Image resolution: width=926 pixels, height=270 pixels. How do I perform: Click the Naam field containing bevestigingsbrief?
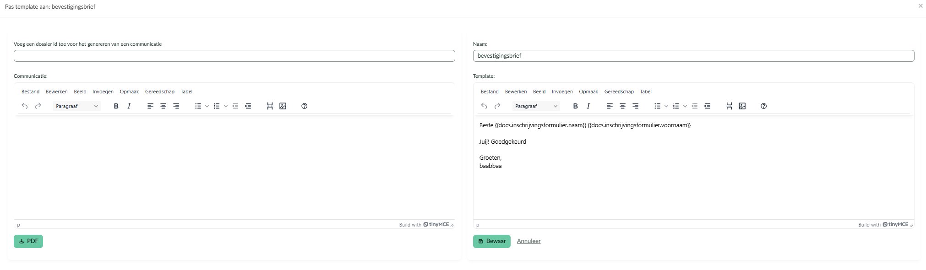pos(693,56)
